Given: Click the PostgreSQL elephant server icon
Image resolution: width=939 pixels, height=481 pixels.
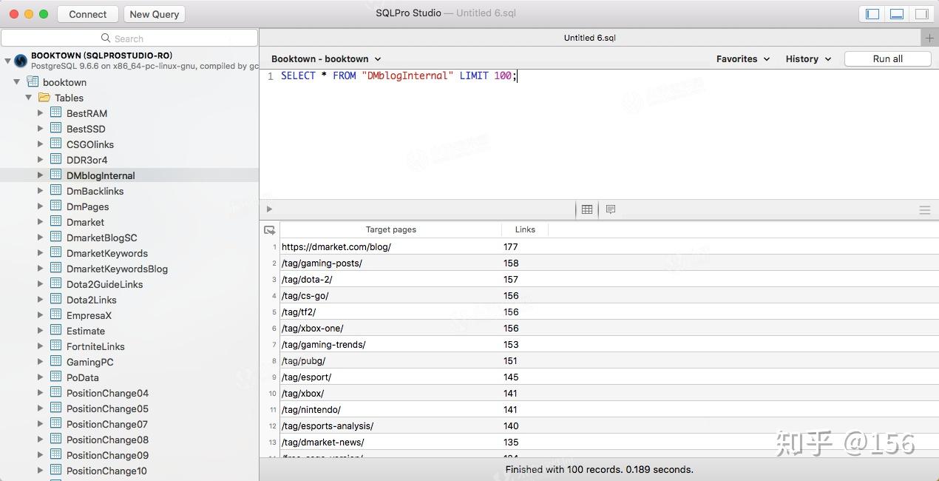Looking at the screenshot, I should [x=21, y=61].
